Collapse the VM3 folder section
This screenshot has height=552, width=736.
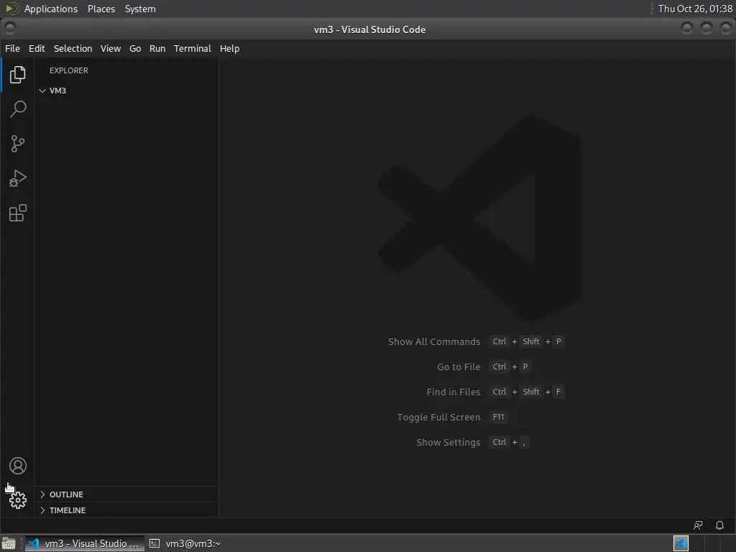[x=57, y=91]
